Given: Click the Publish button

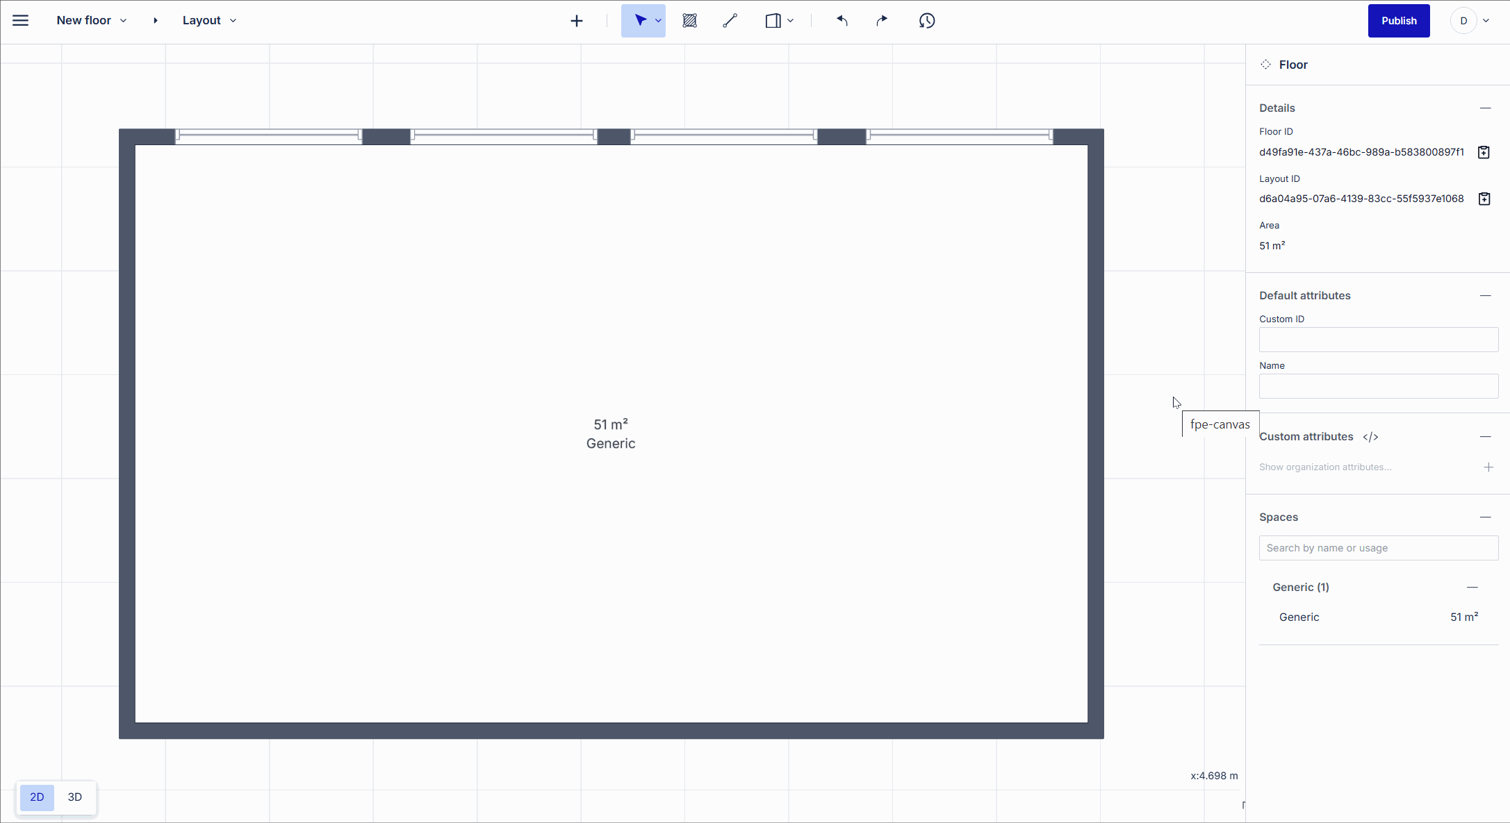Looking at the screenshot, I should point(1398,20).
